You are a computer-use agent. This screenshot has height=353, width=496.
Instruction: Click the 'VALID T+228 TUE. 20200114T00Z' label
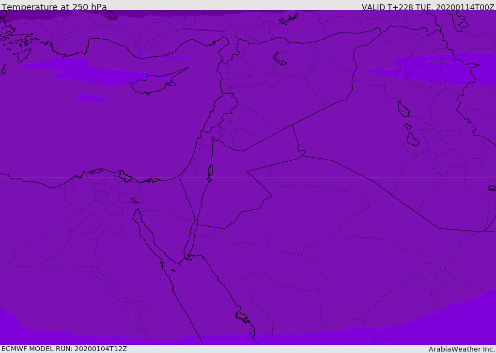428,7
